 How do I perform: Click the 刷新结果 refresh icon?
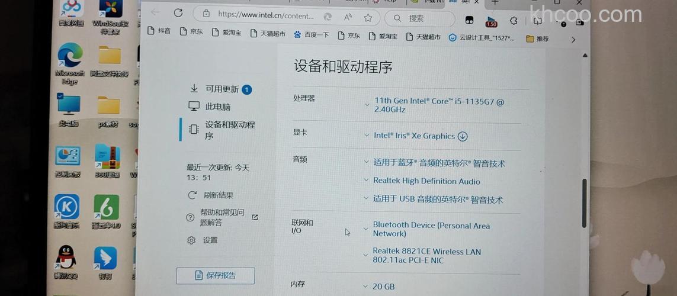pos(192,195)
